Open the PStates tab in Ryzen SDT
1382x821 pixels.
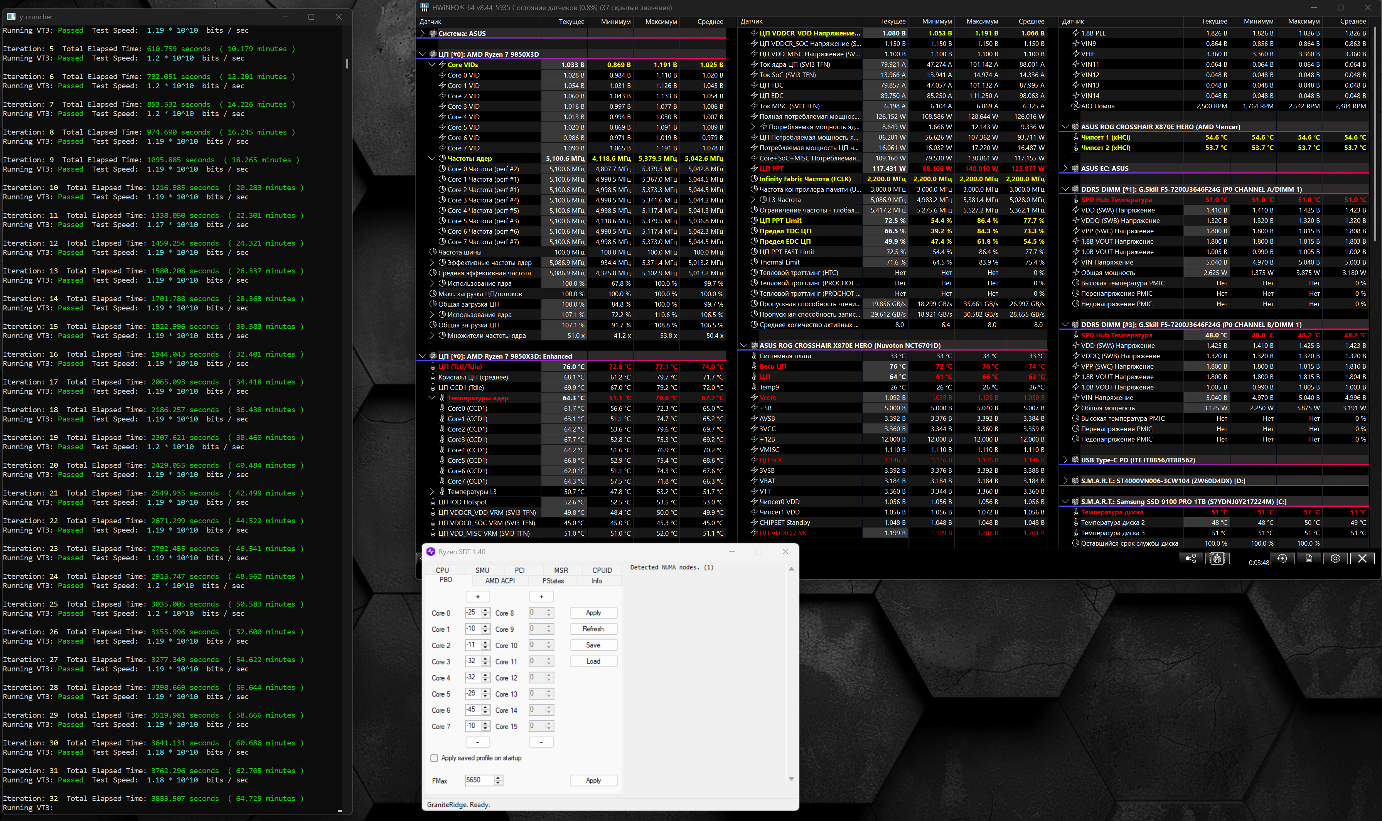[x=553, y=581]
